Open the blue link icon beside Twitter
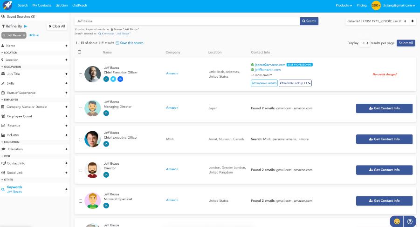420x227 pixels. (x=120, y=79)
